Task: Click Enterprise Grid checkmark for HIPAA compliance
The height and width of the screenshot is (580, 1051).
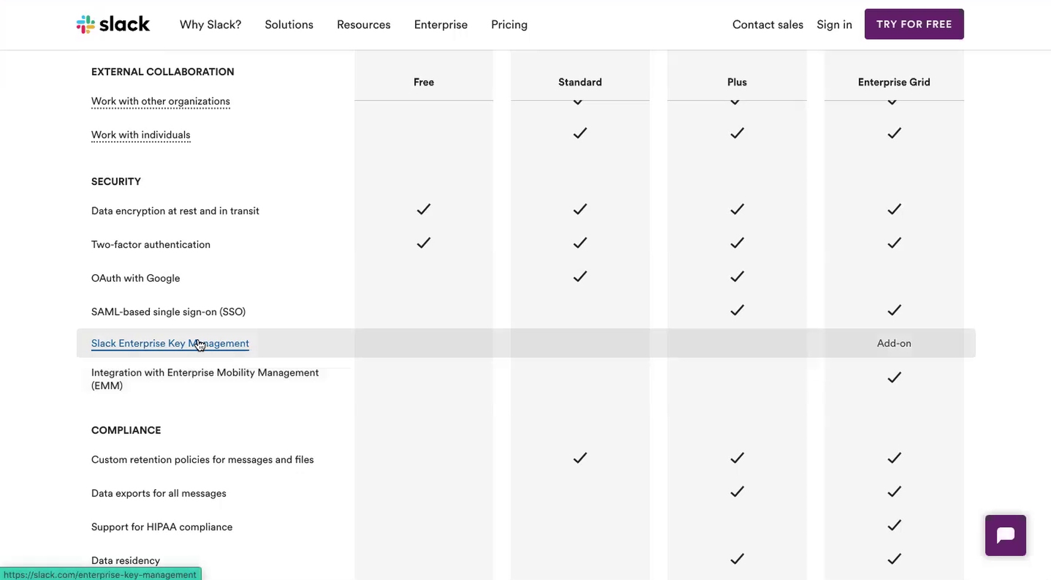Action: pyautogui.click(x=894, y=526)
